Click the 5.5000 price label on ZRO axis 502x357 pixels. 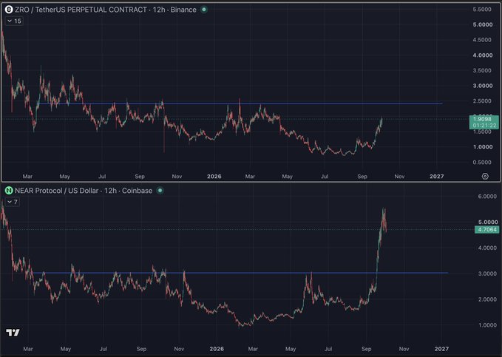[x=482, y=10]
